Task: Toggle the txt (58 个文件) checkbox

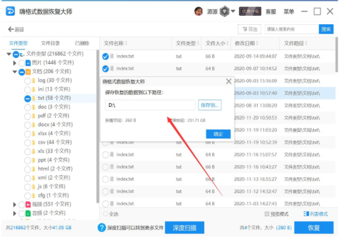Action: 28,98
